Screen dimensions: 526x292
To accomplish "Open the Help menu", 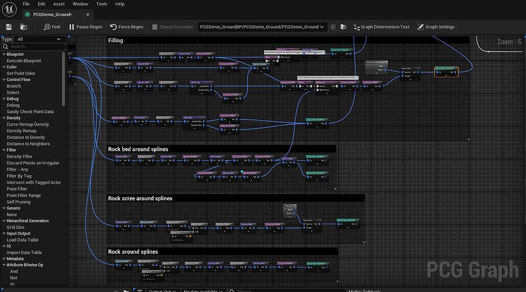I will 120,4.
